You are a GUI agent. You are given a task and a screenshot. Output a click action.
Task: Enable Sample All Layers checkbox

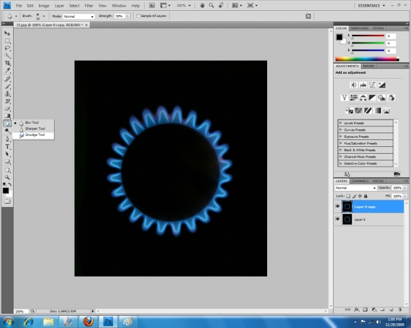(138, 16)
